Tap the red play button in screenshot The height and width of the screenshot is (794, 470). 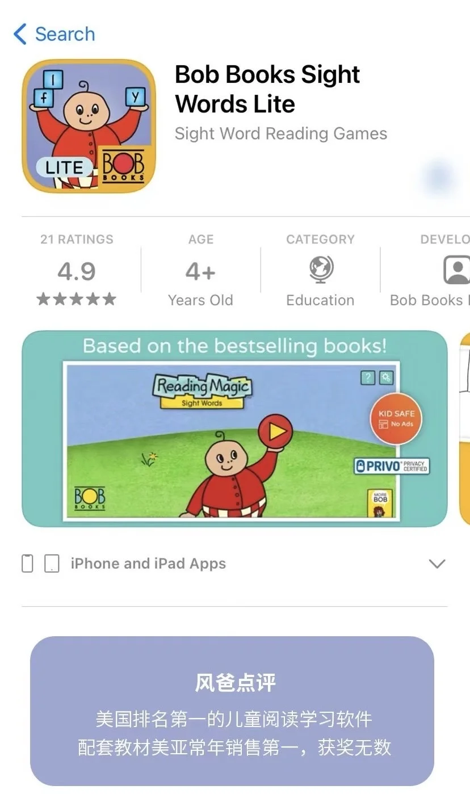275,432
